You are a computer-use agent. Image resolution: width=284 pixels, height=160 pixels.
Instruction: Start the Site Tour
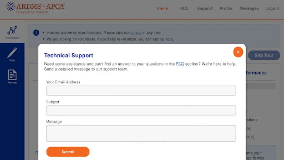(264, 55)
